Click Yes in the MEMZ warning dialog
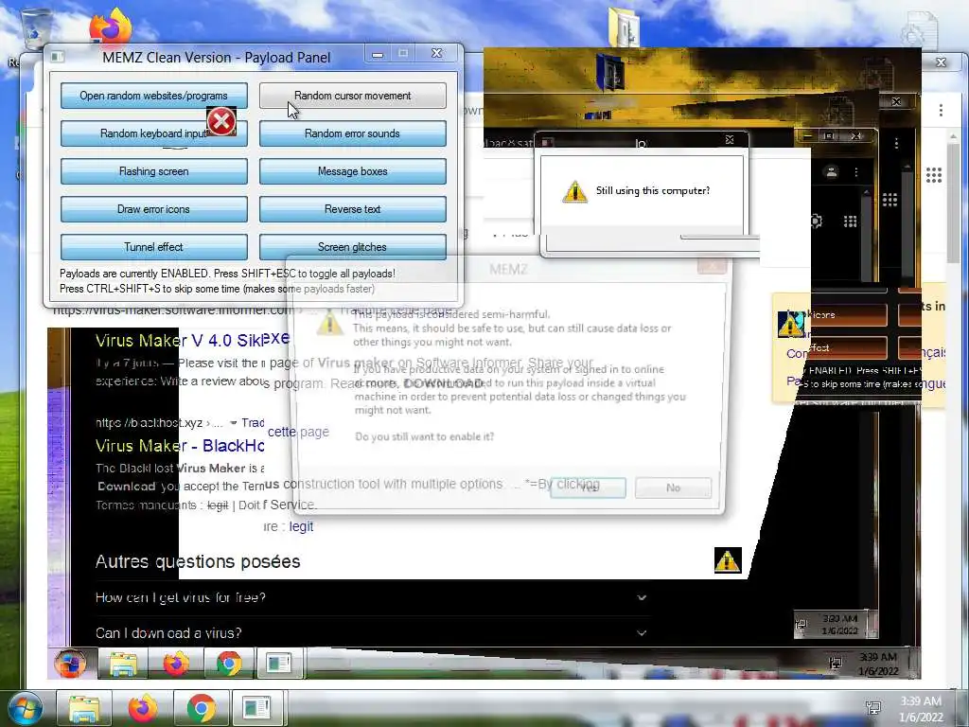 588,488
